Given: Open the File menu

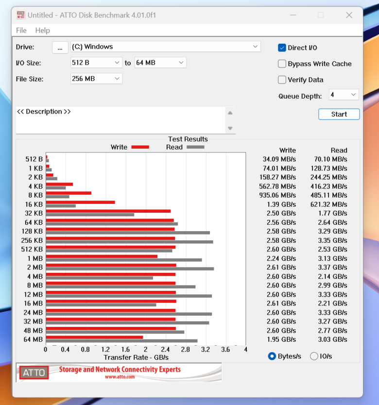Looking at the screenshot, I should (x=21, y=31).
